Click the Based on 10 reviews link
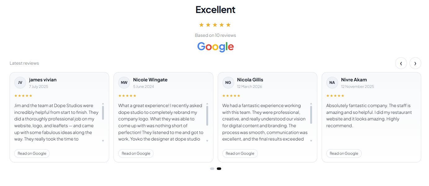 215,35
